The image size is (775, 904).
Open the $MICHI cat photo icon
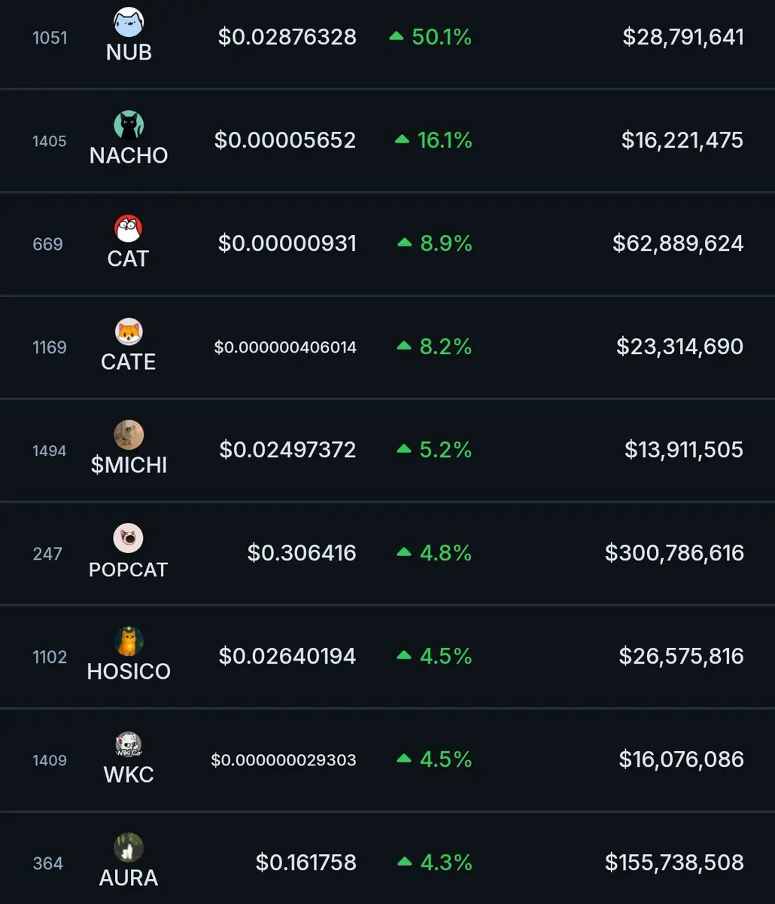pyautogui.click(x=129, y=435)
